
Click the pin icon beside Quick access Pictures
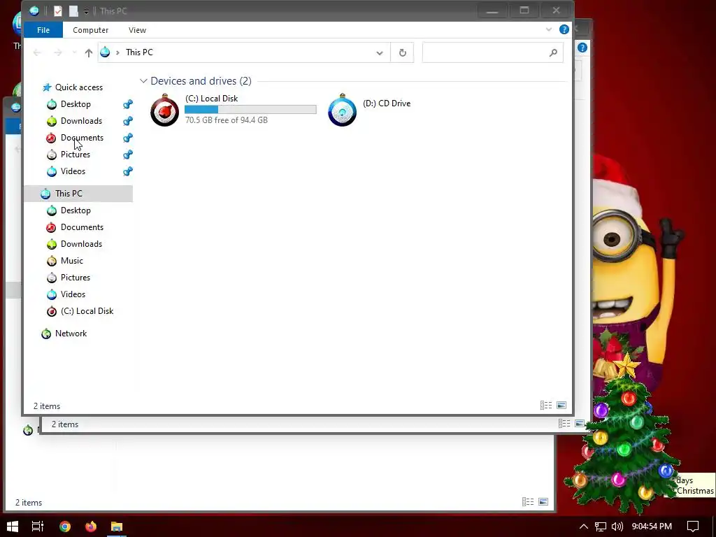(128, 155)
